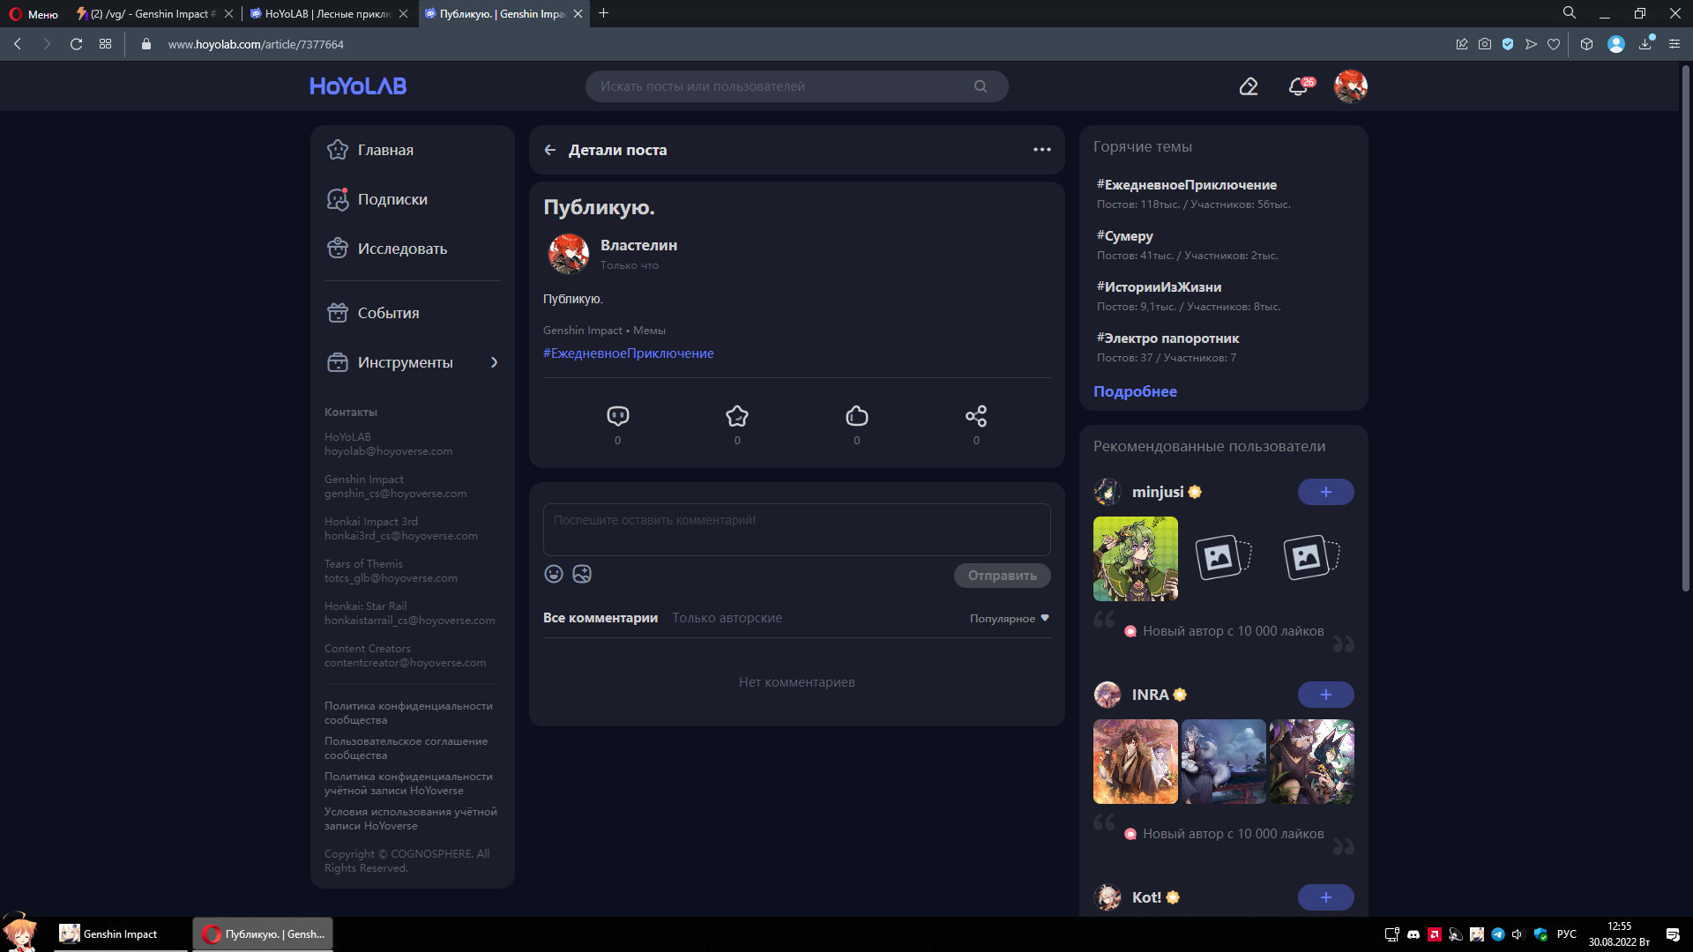
Task: Bookmark the post with the star icon
Action: pyautogui.click(x=737, y=416)
